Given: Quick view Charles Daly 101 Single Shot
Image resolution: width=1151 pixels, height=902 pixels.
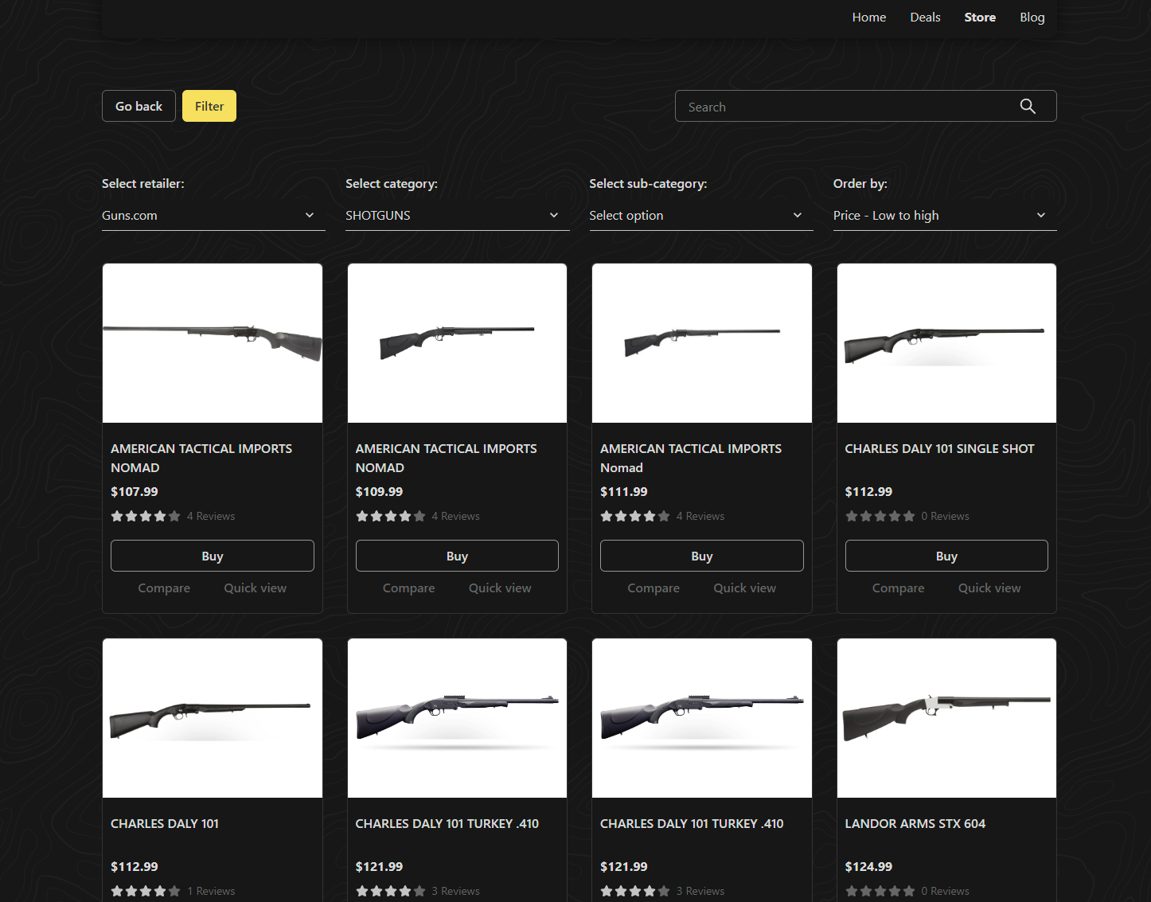Looking at the screenshot, I should 989,588.
